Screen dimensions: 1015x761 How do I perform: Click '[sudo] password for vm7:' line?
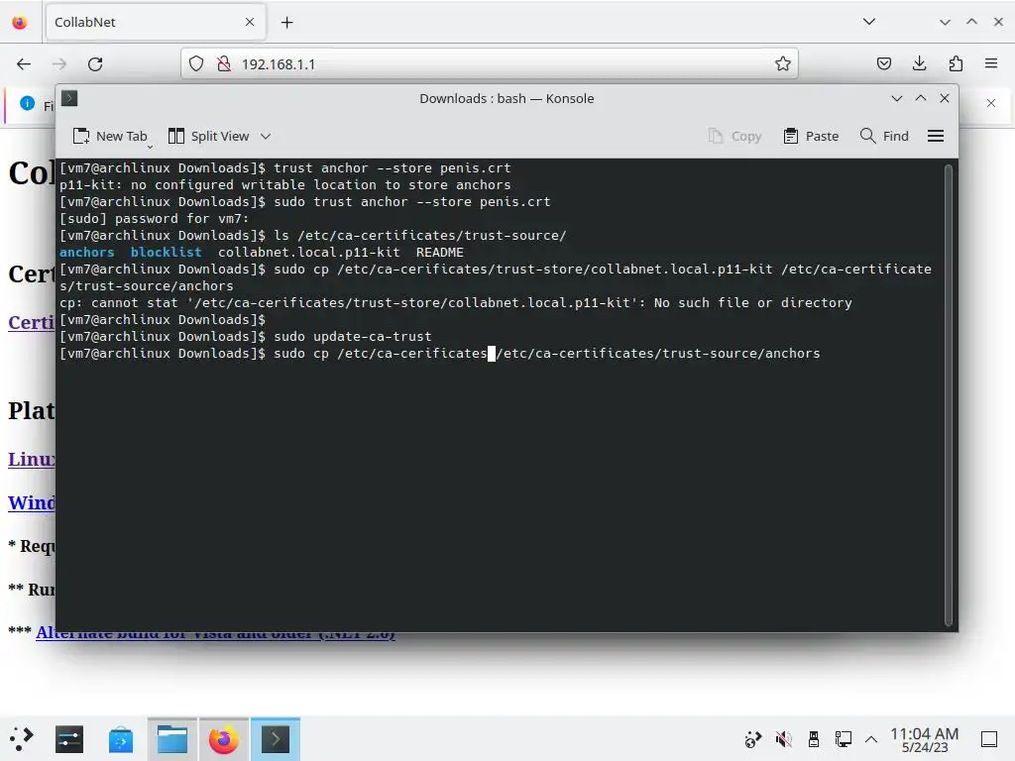point(154,219)
